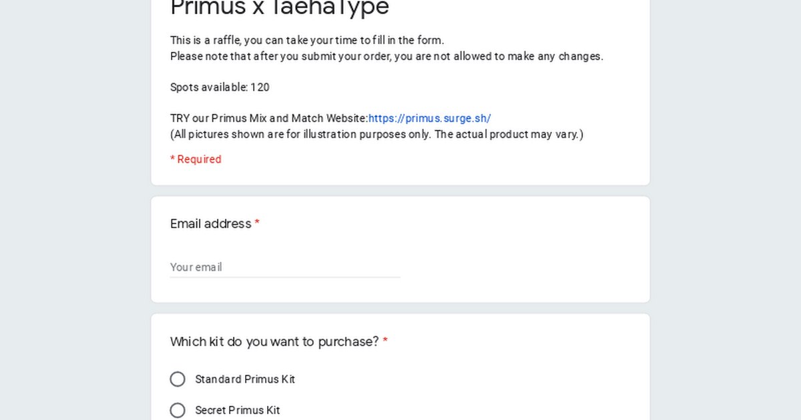Focus the "Your email" input field
Image resolution: width=801 pixels, height=420 pixels.
(285, 267)
